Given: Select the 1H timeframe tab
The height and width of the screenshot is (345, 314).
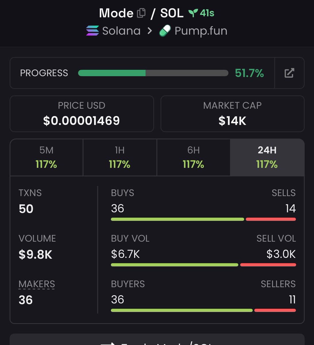Looking at the screenshot, I should (x=120, y=157).
